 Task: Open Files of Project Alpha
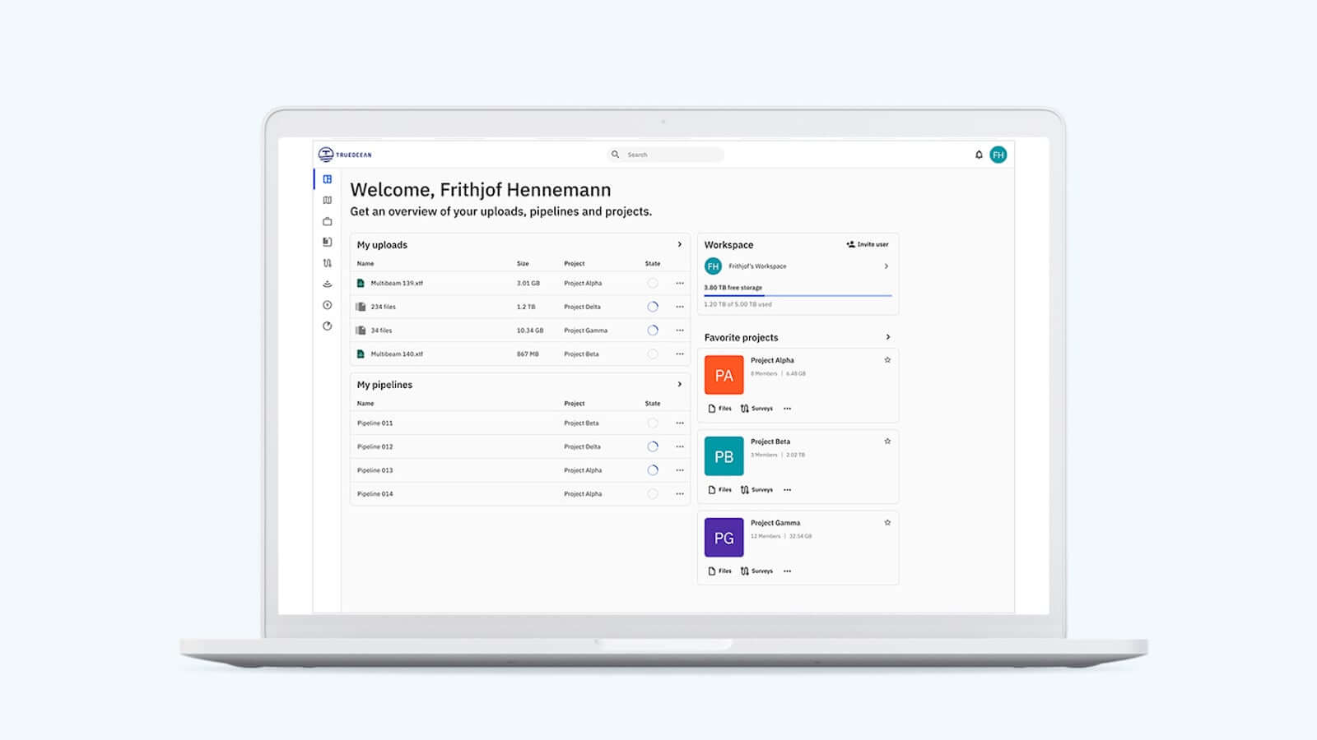(719, 409)
